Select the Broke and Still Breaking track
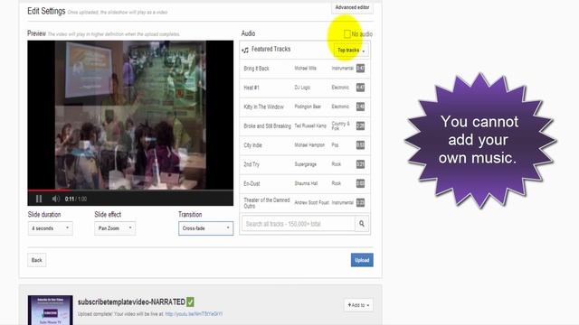The image size is (579, 325). pyautogui.click(x=305, y=125)
